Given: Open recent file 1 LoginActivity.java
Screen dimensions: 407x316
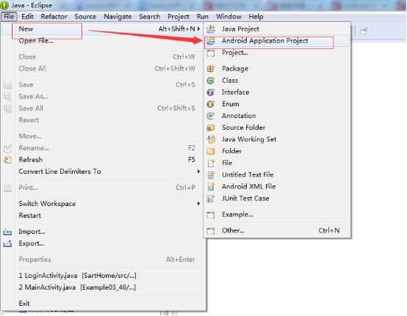Looking at the screenshot, I should click(x=103, y=276).
